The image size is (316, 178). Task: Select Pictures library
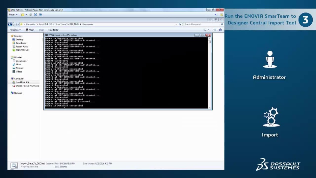[x=19, y=68]
